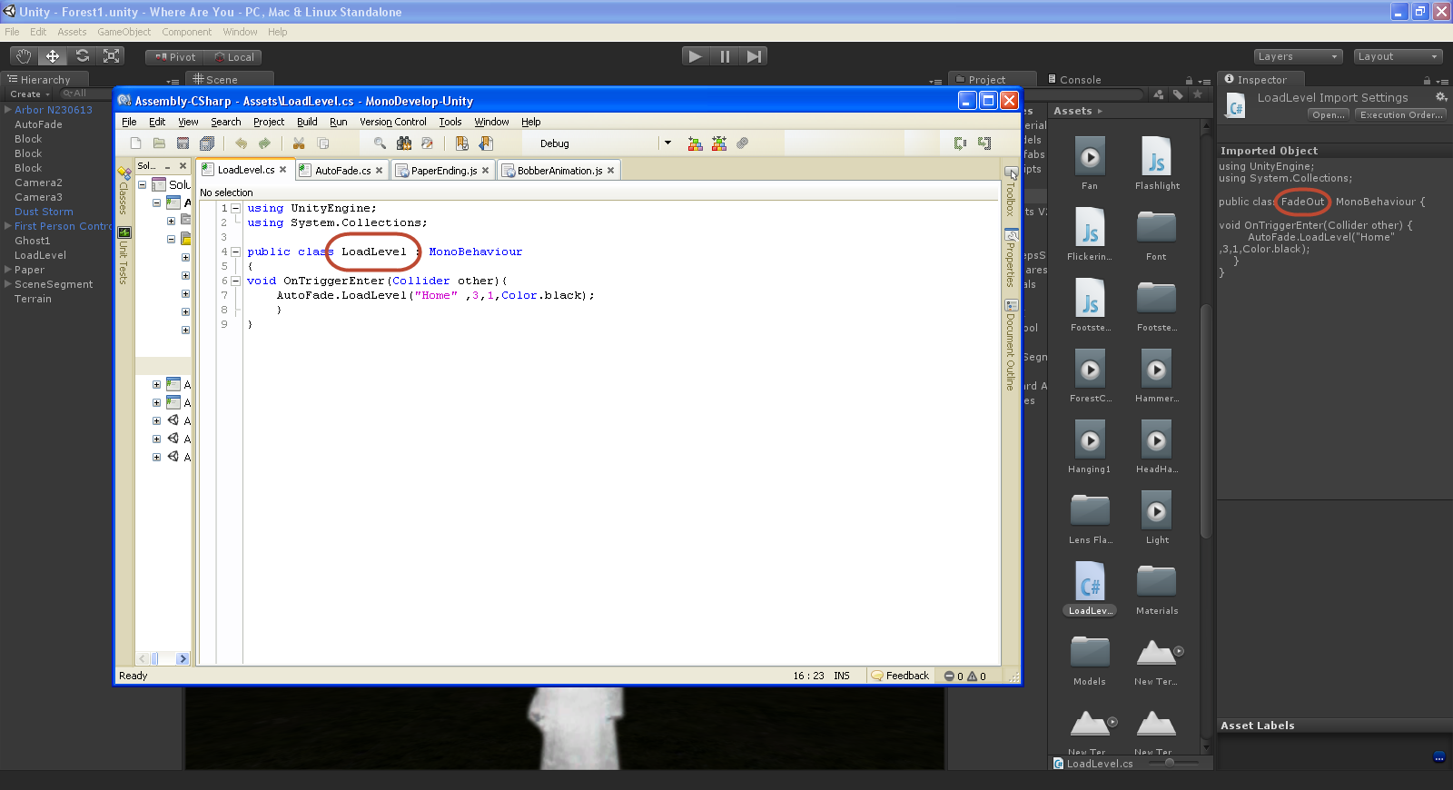Select the Models folder in Assets
Screen dimensions: 1453x790
coord(1090,652)
